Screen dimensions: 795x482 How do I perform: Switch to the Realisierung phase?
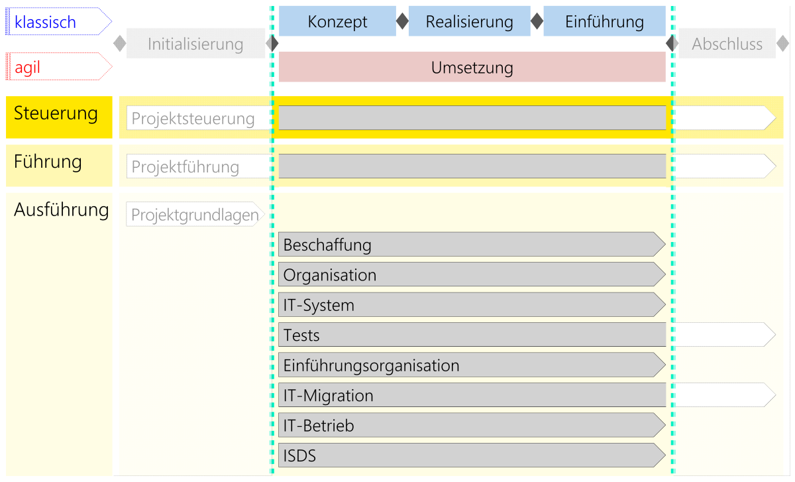click(470, 21)
